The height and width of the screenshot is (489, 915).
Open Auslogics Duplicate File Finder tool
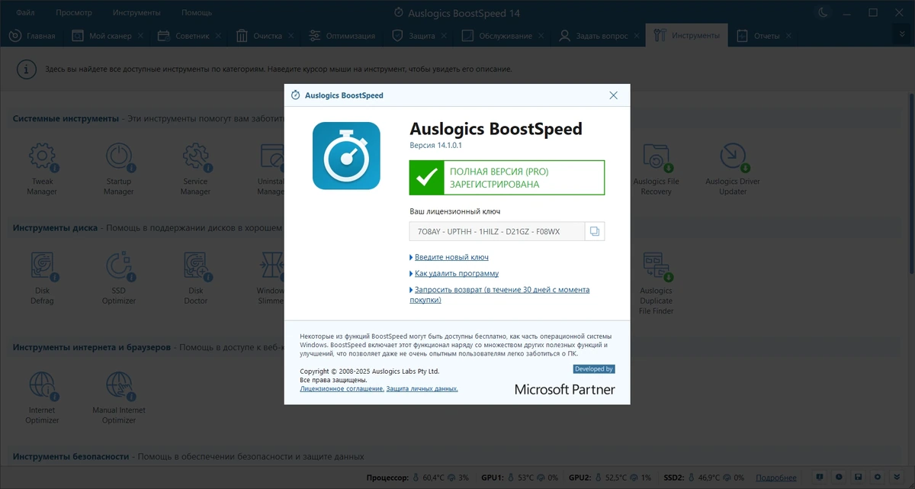[x=656, y=284]
